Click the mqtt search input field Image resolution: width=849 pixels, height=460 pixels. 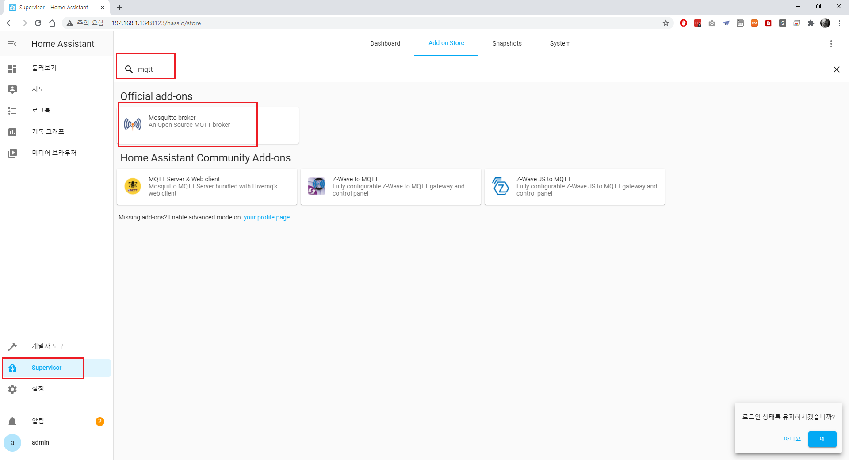coord(482,69)
